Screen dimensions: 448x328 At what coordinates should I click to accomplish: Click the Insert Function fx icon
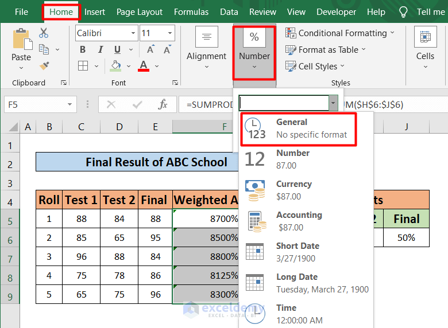pyautogui.click(x=163, y=104)
